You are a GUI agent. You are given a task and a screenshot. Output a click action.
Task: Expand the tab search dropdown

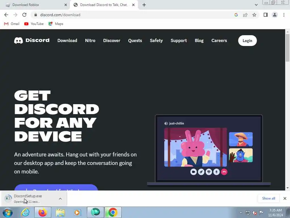pos(256,5)
